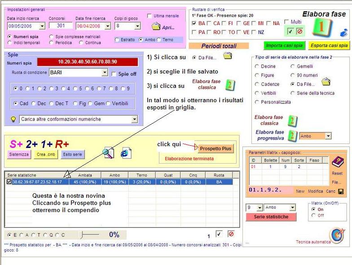Image resolution: width=352 pixels, height=265 pixels.
Task: Open the purple help book icon
Action: point(338,162)
